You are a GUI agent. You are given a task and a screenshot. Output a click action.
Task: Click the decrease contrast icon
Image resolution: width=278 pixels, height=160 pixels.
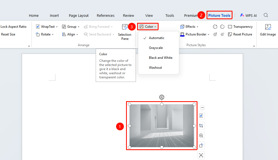point(222,27)
